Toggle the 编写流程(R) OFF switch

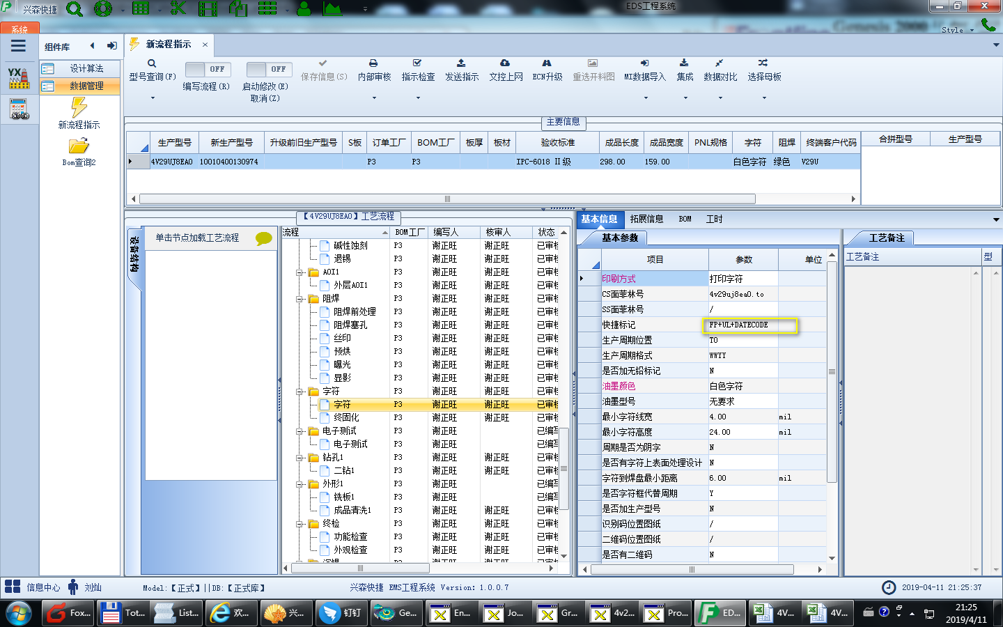(x=207, y=69)
